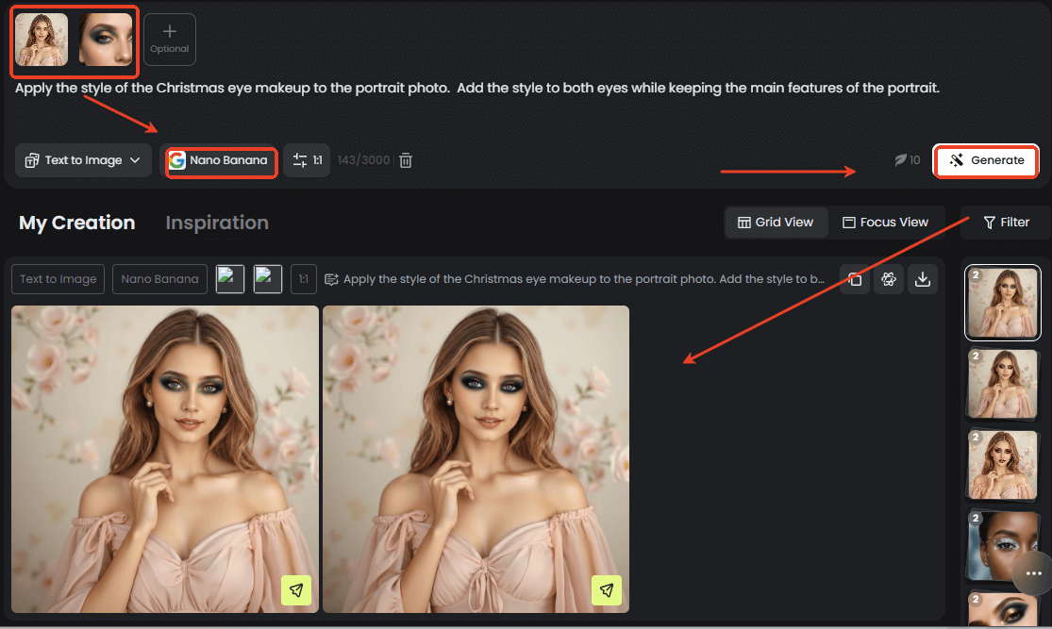Screen dimensions: 1052x629
Task: Click the Generate button
Action: [986, 160]
